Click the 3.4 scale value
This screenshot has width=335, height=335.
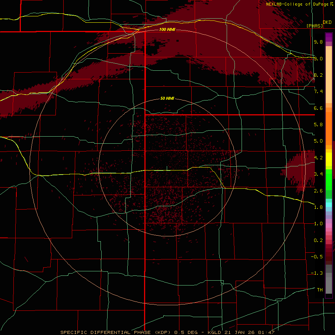click(x=318, y=174)
